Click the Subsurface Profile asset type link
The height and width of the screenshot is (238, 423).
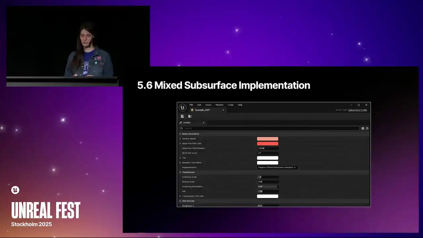coord(358,110)
